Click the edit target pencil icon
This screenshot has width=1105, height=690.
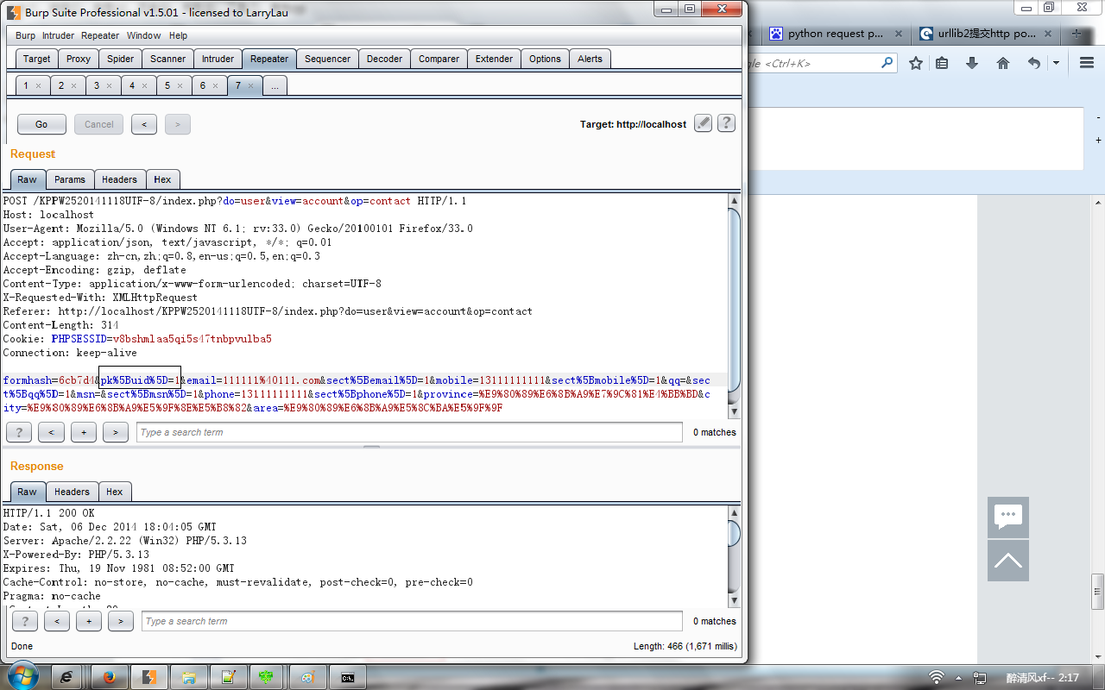click(x=704, y=123)
